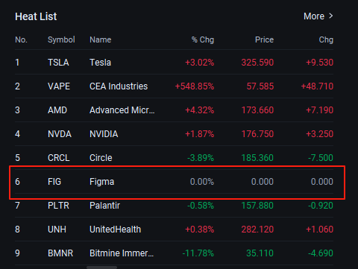Select the Advanced Micr... stock name
358x269 pixels.
click(x=122, y=110)
